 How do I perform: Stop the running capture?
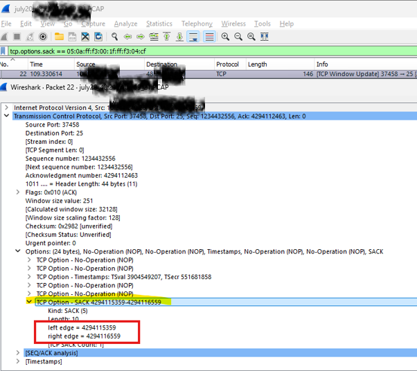(x=17, y=37)
